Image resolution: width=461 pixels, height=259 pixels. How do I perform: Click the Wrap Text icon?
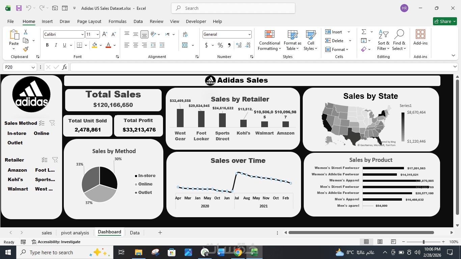[x=185, y=34]
